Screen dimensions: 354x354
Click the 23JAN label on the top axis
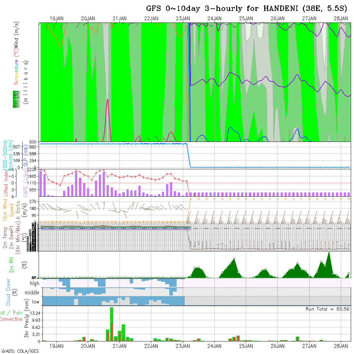[x=183, y=19]
